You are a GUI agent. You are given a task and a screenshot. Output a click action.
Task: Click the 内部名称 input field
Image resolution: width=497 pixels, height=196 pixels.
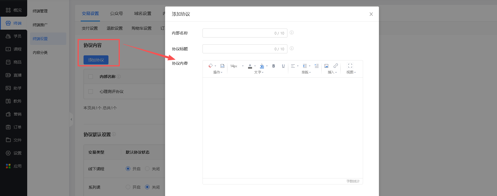tap(245, 33)
